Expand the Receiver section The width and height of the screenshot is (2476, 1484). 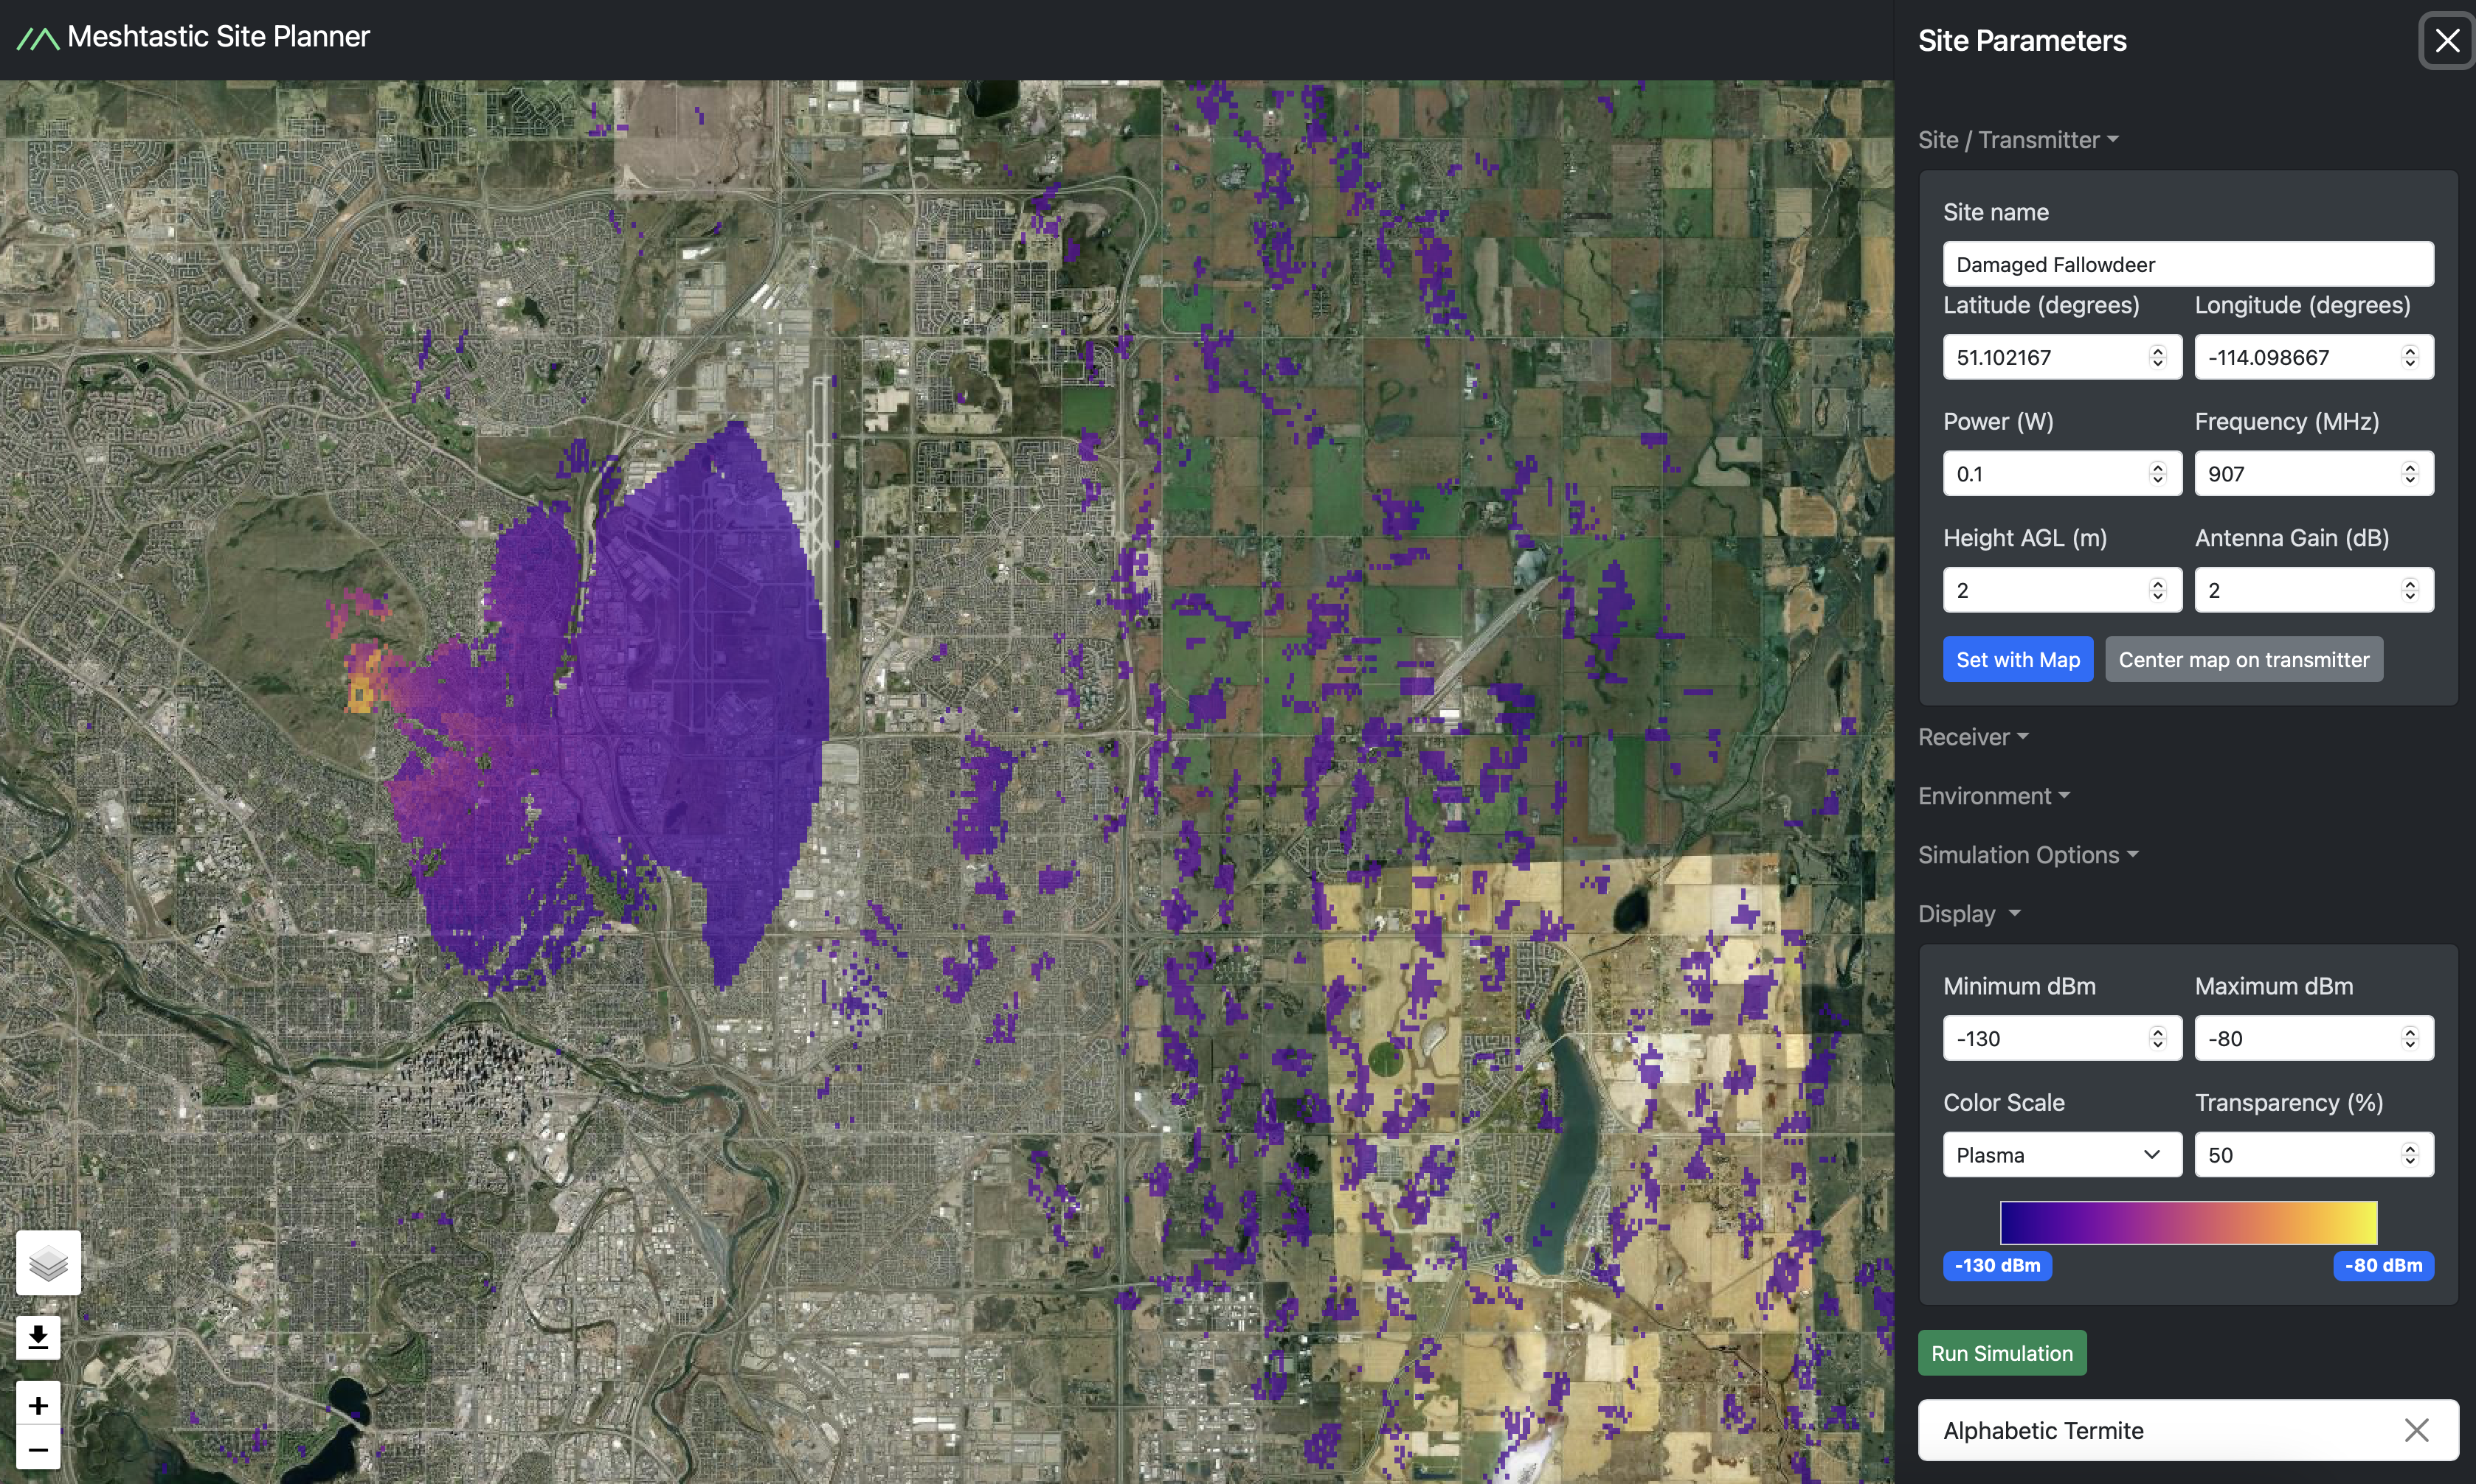click(x=1971, y=737)
